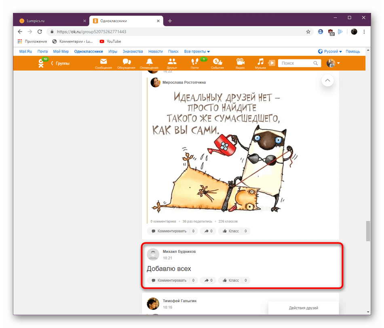The width and height of the screenshot is (384, 328).
Task: Close the Одноклассники tab
Action: 158,21
